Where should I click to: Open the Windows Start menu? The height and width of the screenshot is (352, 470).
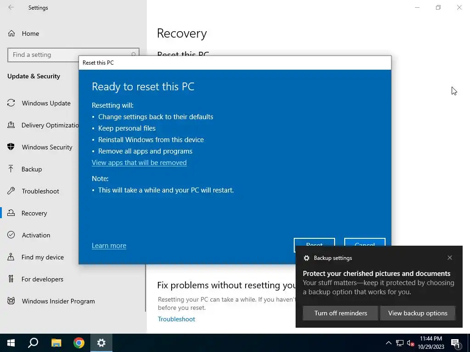pyautogui.click(x=11, y=343)
